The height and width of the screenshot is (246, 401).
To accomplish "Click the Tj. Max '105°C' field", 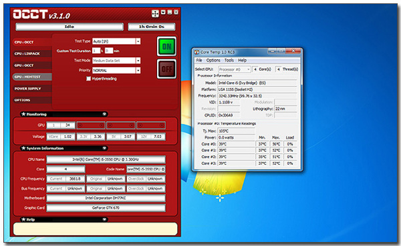I will click(x=236, y=131).
